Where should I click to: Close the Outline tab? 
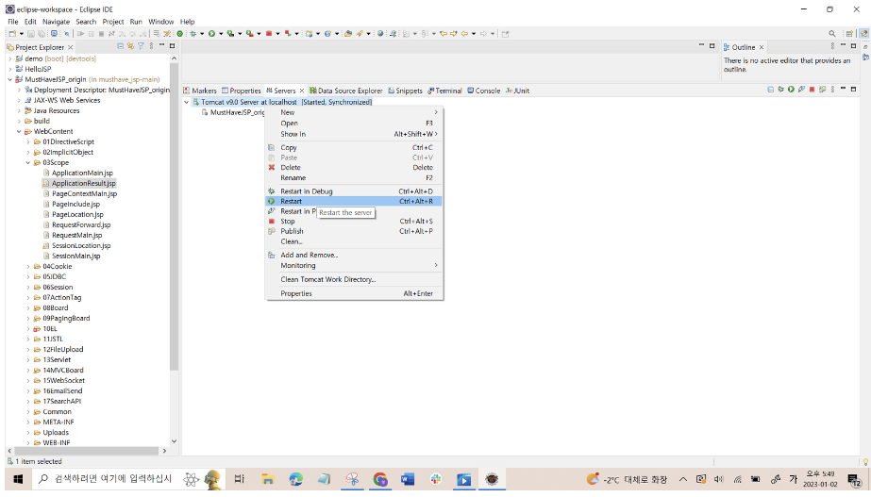pyautogui.click(x=762, y=48)
